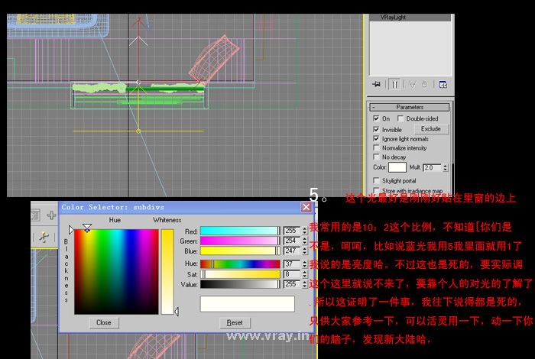Enable Normalize intensity checkbox
Image resolution: width=535 pixels, height=359 pixels.
point(376,148)
